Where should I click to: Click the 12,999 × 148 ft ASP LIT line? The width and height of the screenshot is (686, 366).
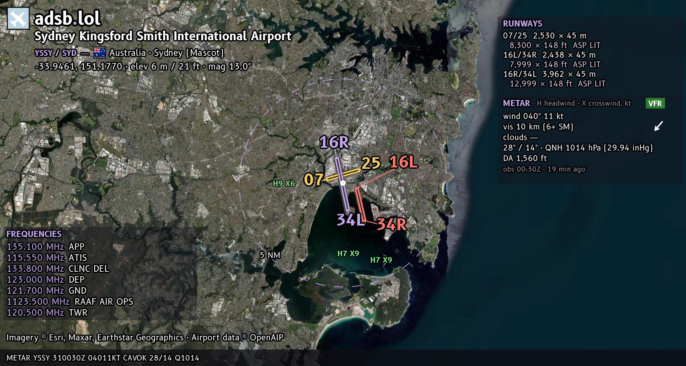click(x=557, y=84)
